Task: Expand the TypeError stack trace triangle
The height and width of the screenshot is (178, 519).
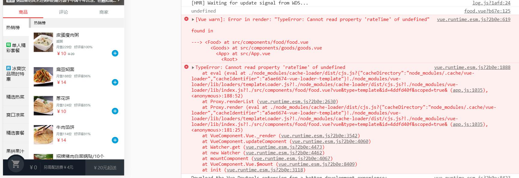Action: pyautogui.click(x=193, y=67)
